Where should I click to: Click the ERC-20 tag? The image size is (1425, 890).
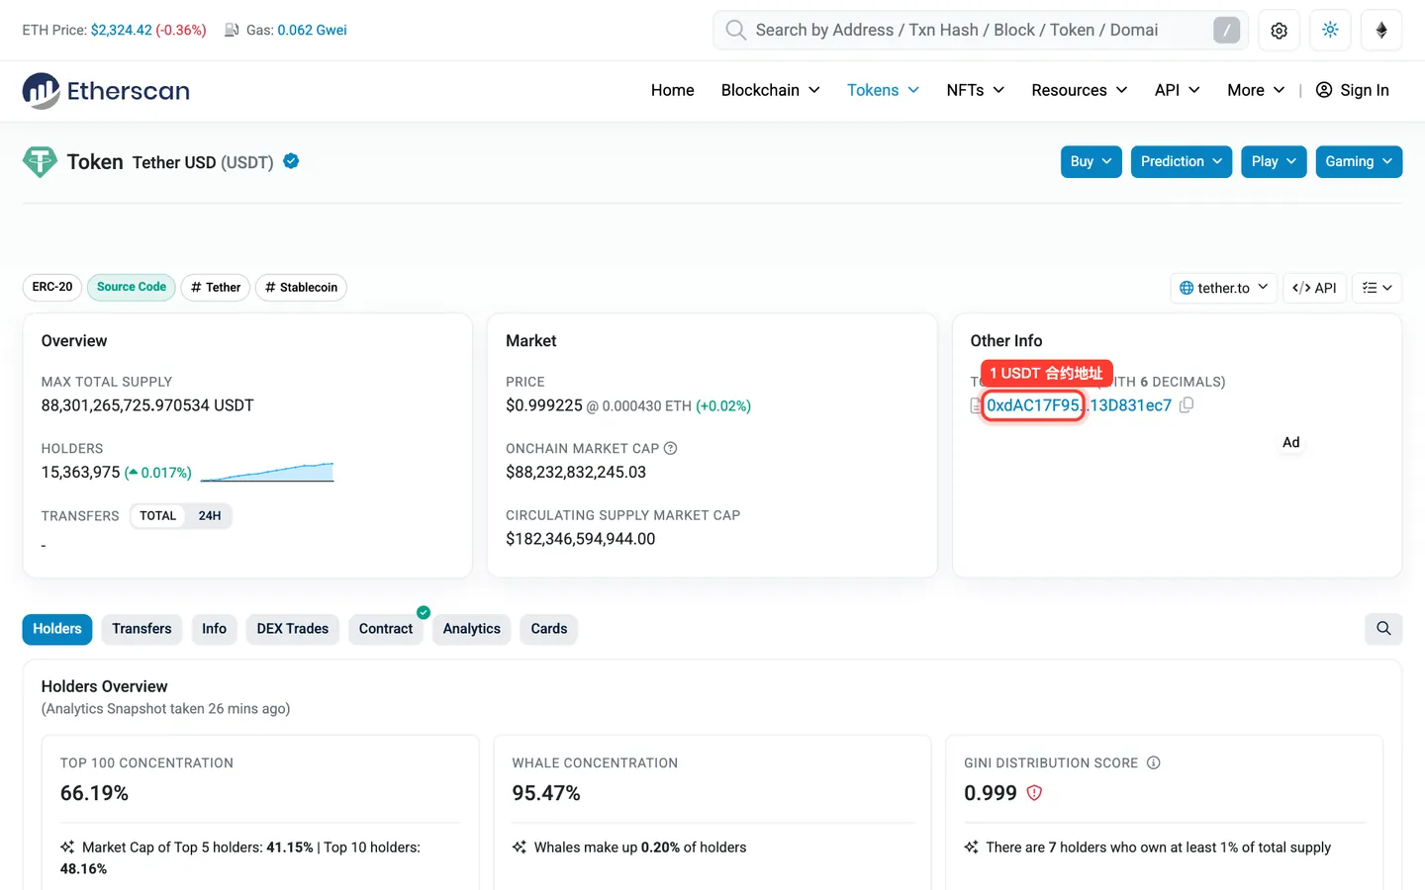52,287
